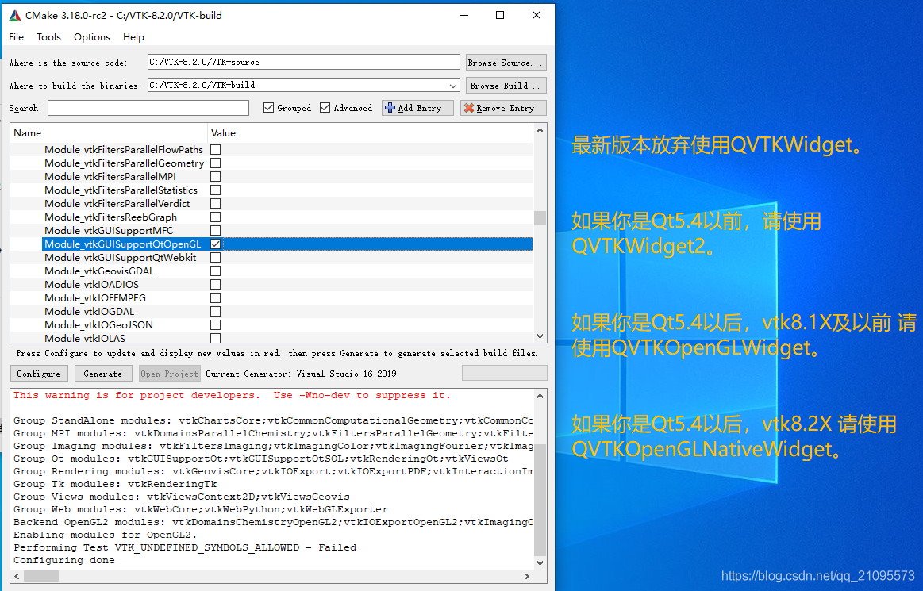Click cache list scroll down arrow
Screen dimensions: 923x591
tap(540, 336)
